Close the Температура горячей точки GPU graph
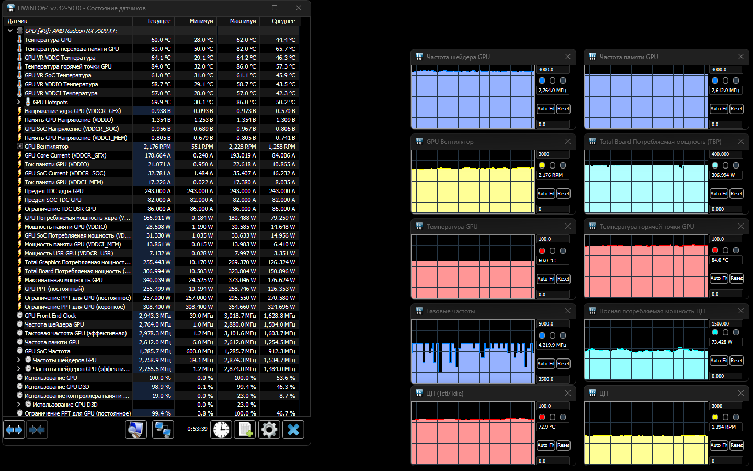This screenshot has width=753, height=471. coord(741,226)
